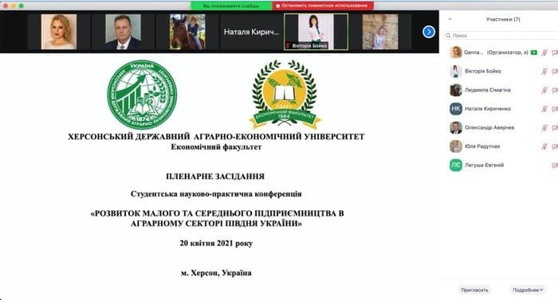Image resolution: width=558 pixels, height=300 pixels.
Task: Click the green 'Вы показываете слайды' indicator
Action: point(231,6)
